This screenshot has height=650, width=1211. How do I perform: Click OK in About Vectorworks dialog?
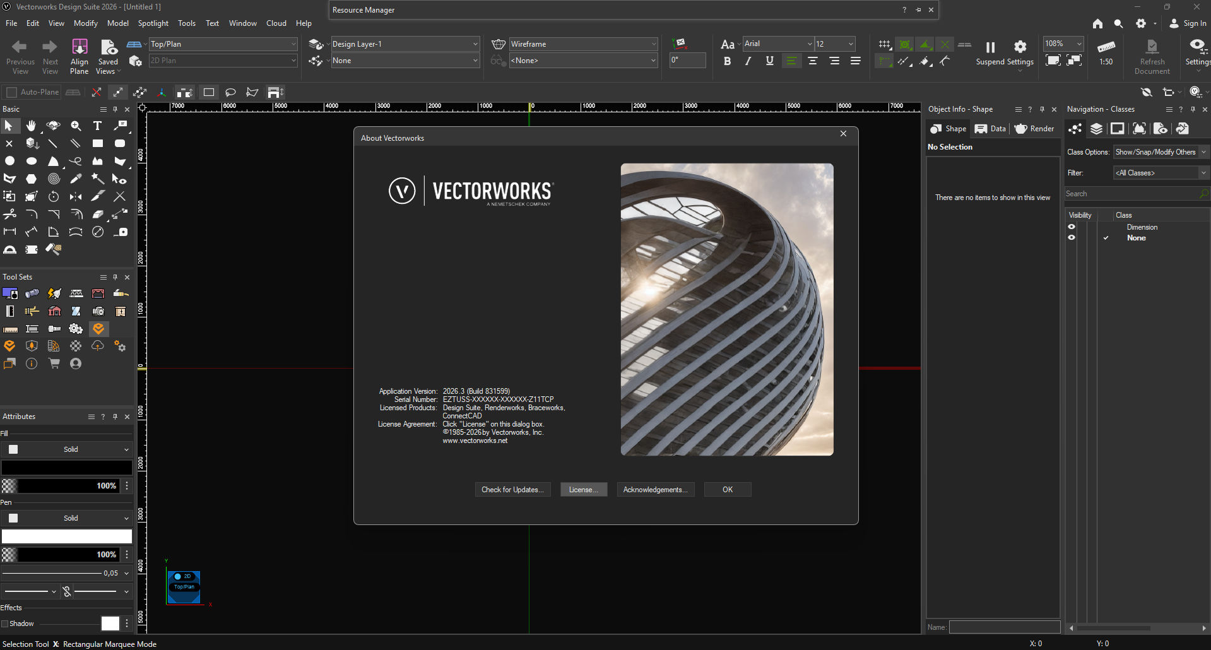click(x=728, y=490)
